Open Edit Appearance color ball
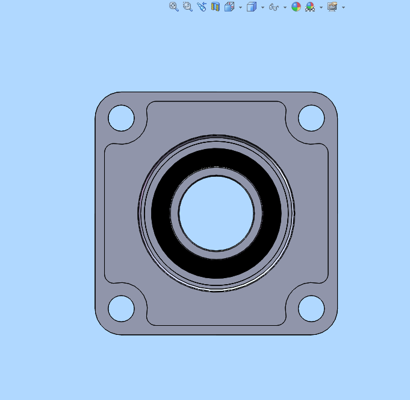The height and width of the screenshot is (400, 410). pos(296,7)
